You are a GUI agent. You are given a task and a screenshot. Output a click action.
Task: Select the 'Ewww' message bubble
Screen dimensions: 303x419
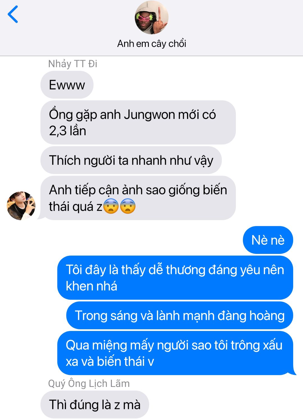tap(67, 85)
